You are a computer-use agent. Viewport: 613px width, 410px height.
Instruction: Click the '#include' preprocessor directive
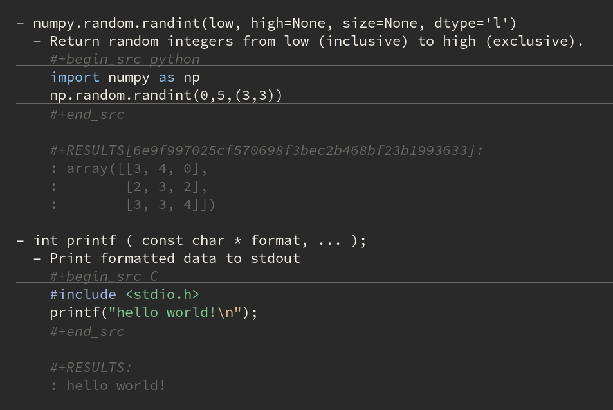pos(83,294)
